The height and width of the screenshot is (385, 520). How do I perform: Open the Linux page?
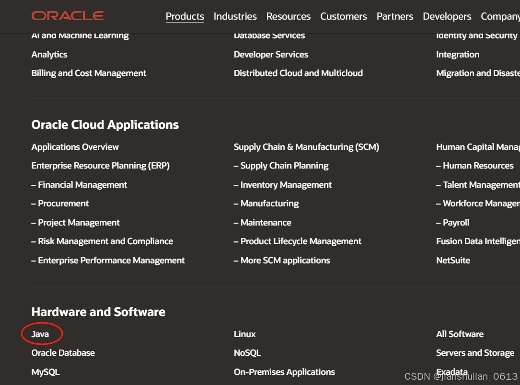(244, 334)
